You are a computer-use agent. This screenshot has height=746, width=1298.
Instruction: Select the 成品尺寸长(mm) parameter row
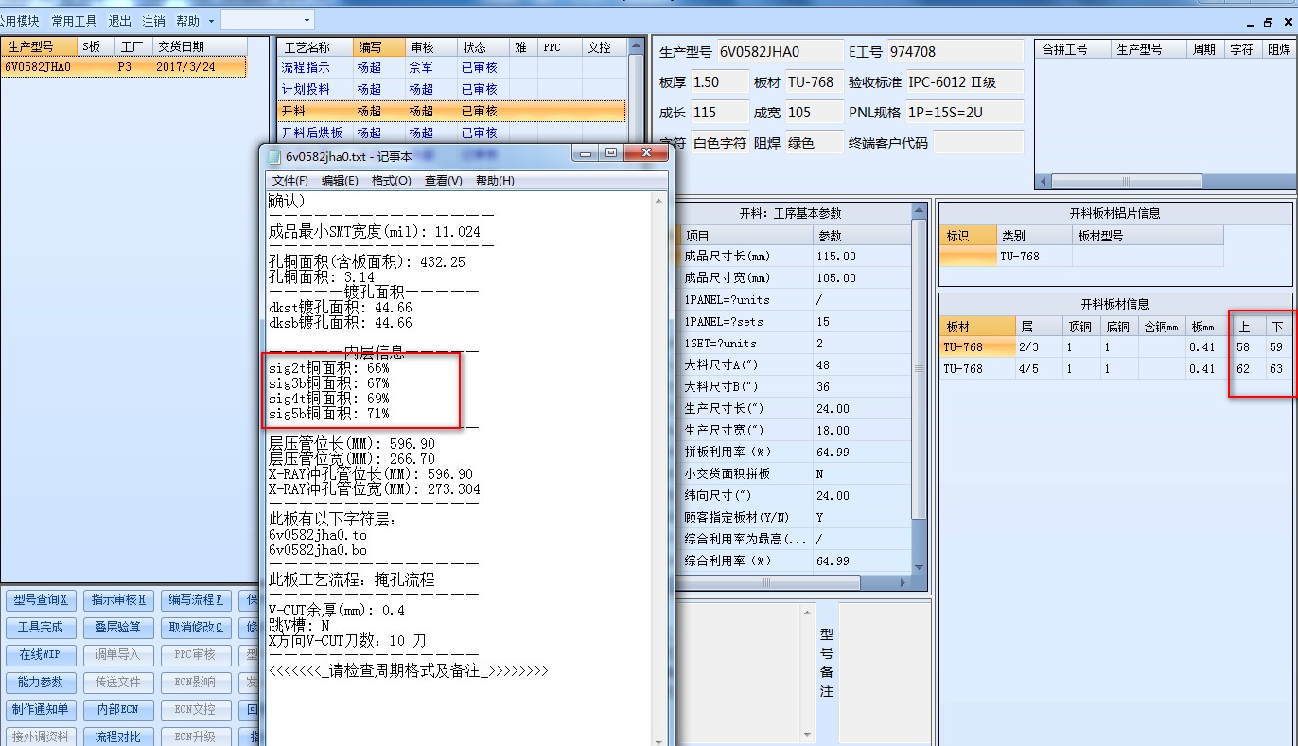pos(795,257)
